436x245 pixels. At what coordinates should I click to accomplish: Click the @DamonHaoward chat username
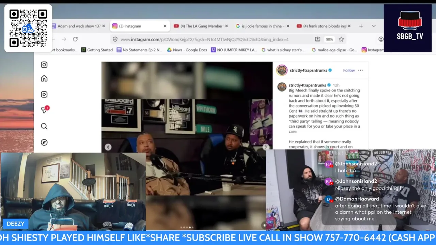tap(356, 199)
